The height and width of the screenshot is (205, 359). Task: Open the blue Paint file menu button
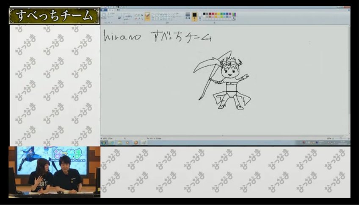point(104,10)
